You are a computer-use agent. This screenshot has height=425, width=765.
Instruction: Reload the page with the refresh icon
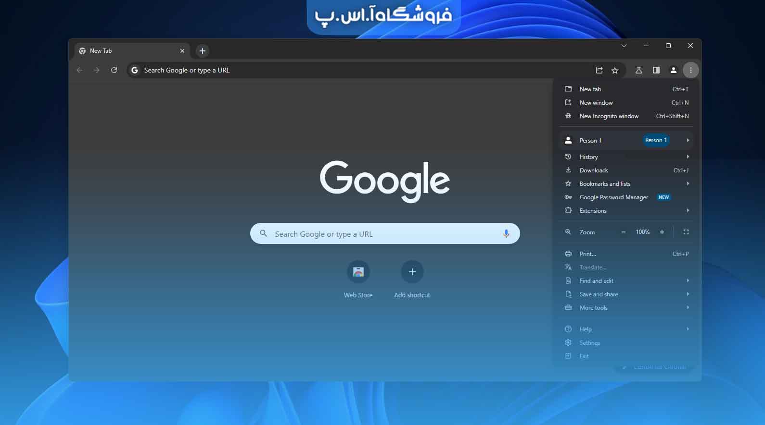114,70
